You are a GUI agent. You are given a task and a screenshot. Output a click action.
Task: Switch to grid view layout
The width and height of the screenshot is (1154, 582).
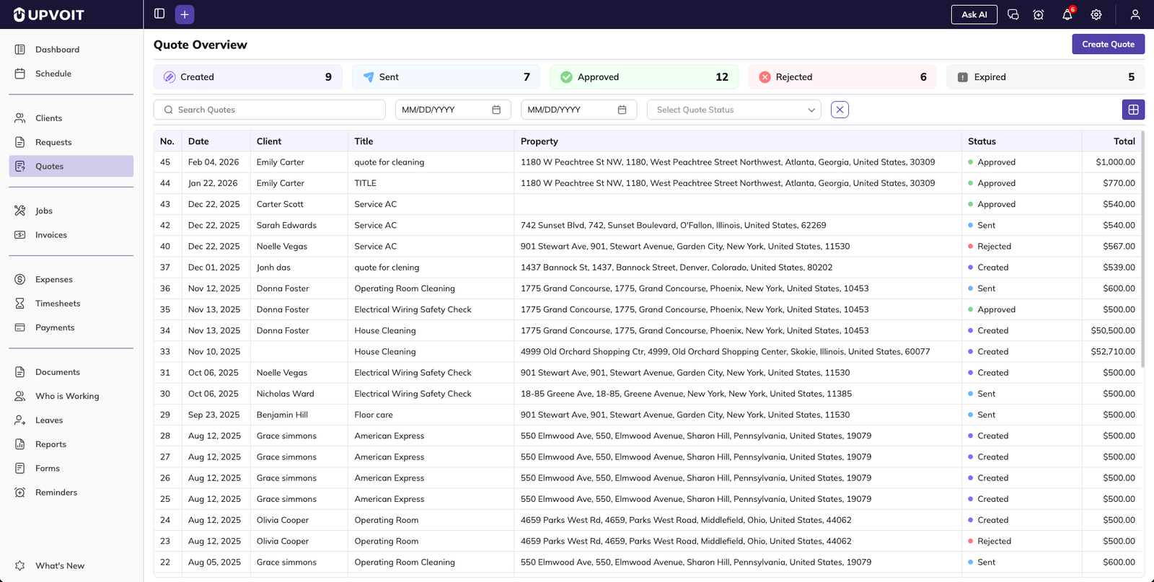pyautogui.click(x=1133, y=110)
